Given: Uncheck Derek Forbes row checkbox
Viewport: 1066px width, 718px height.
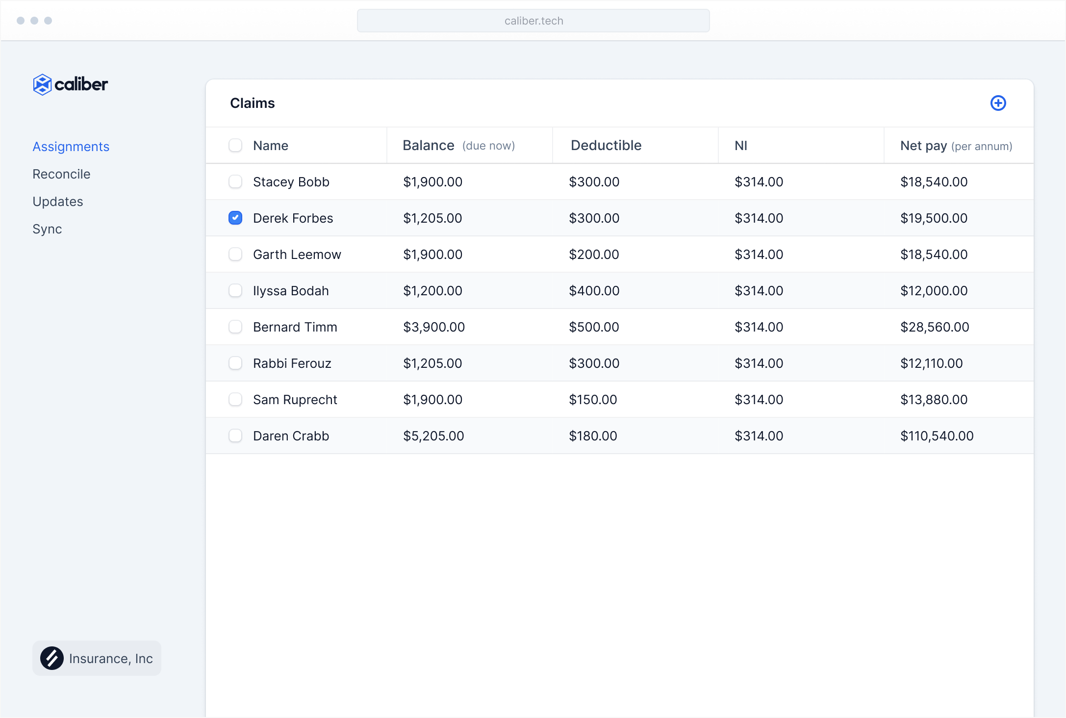Looking at the screenshot, I should tap(235, 218).
